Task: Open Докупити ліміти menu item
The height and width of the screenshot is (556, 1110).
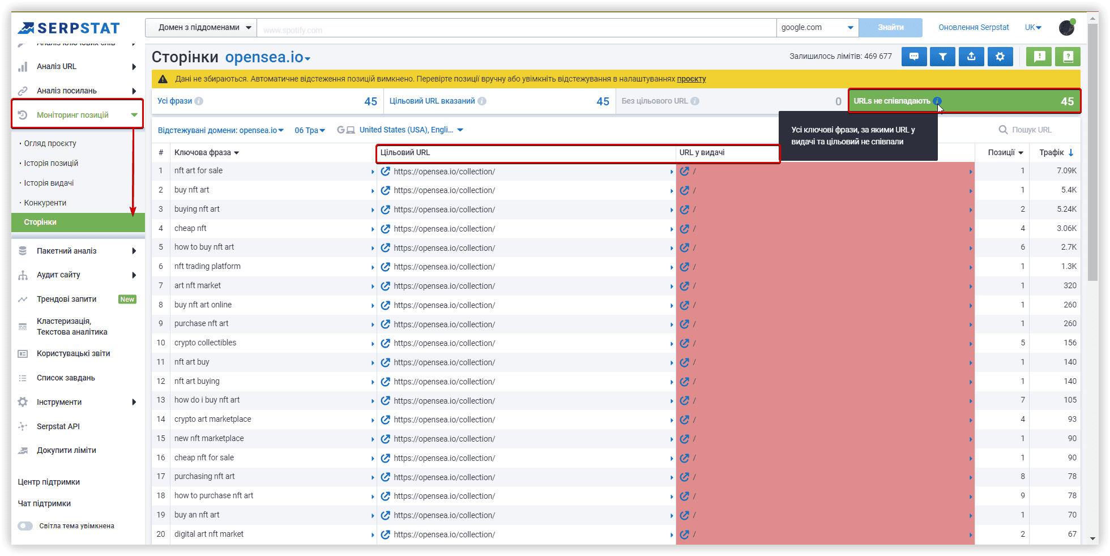Action: 66,450
